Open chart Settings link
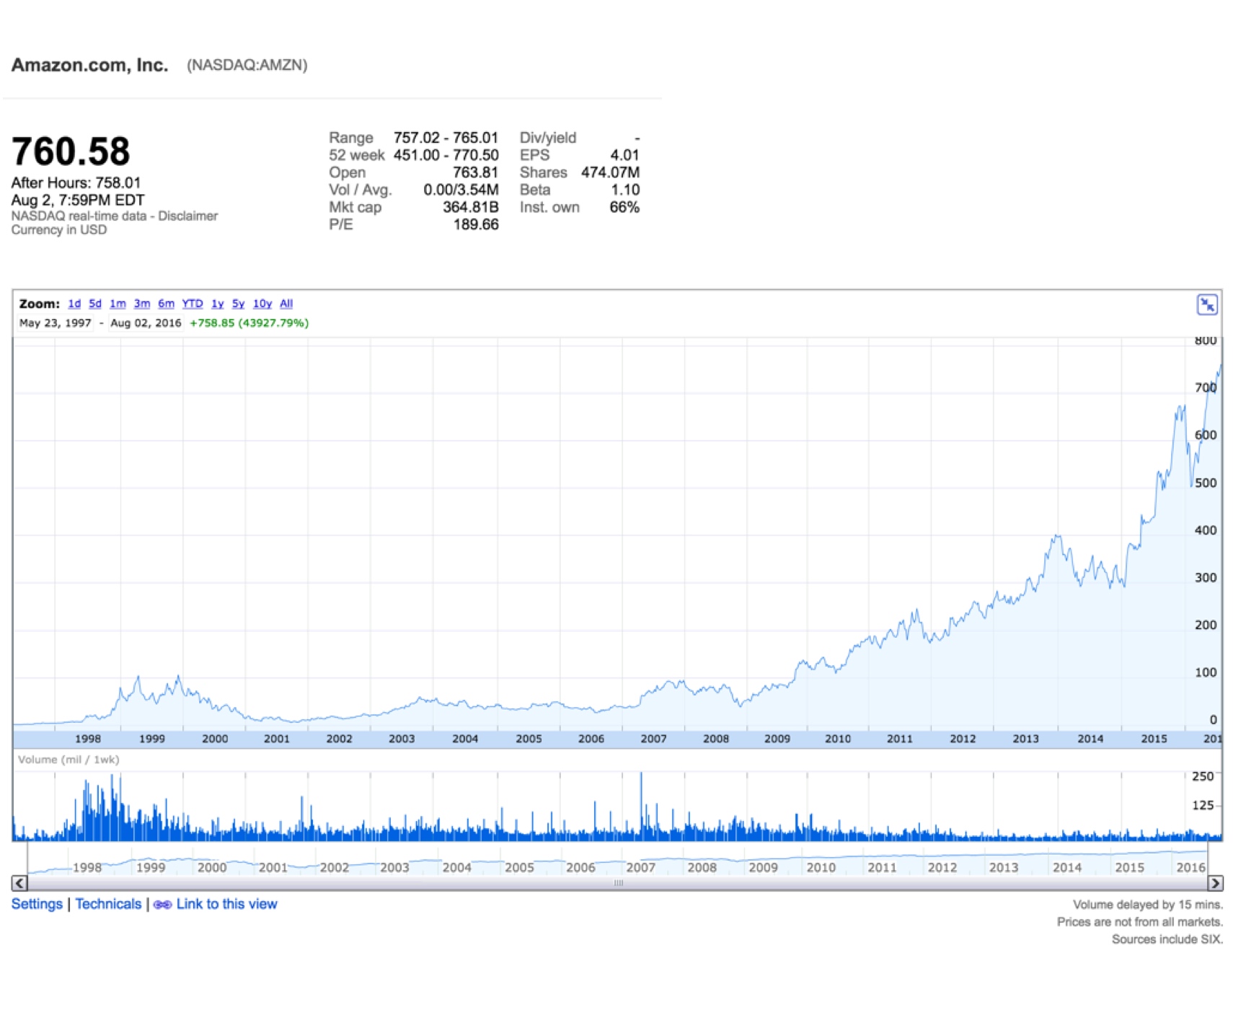 pos(37,904)
